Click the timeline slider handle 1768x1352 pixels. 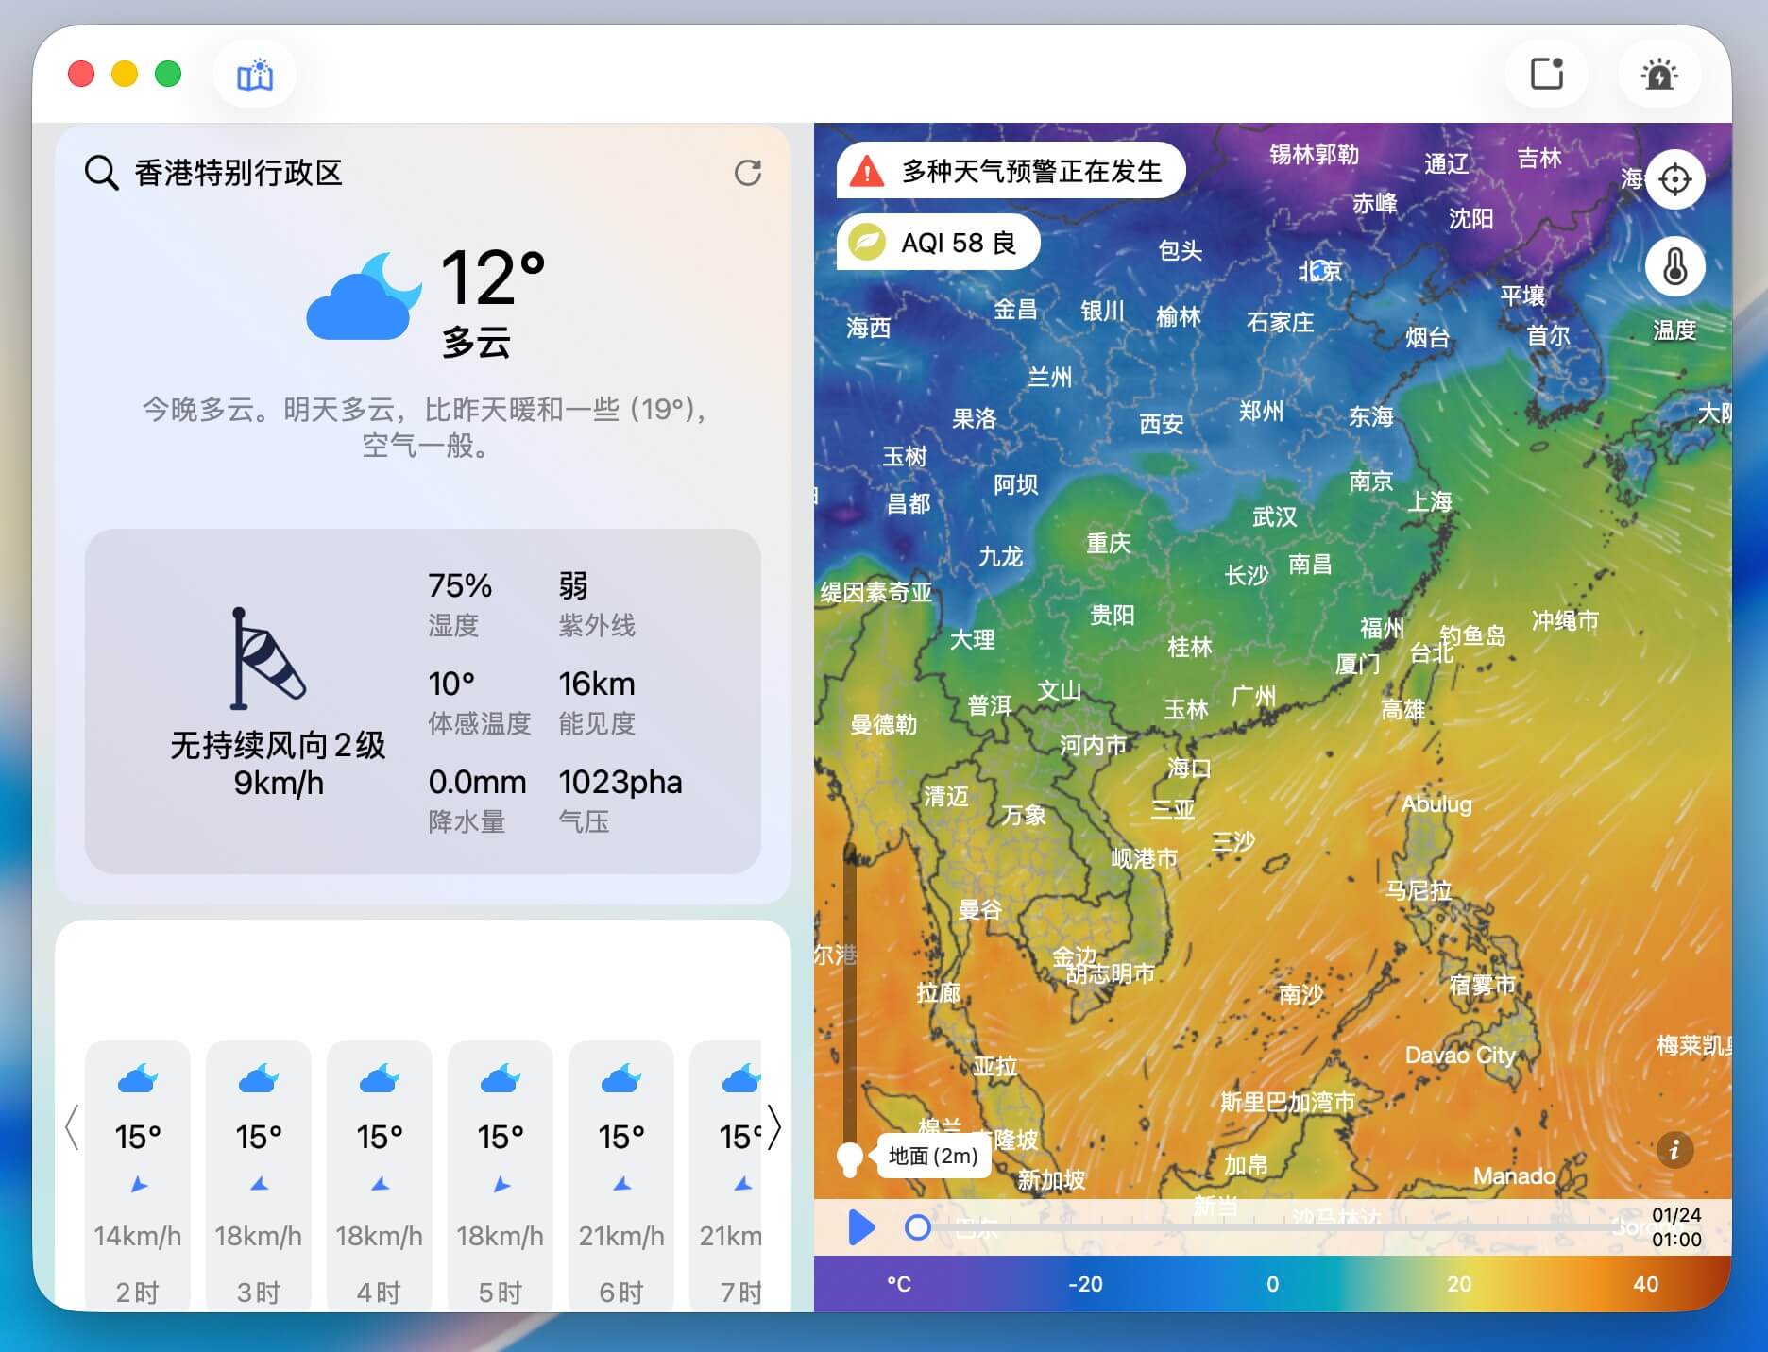pos(917,1227)
